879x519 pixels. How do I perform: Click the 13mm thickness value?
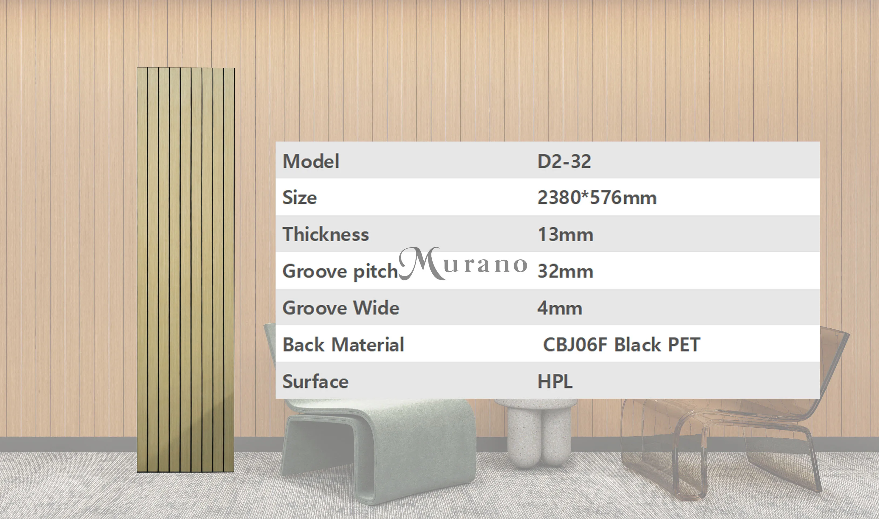[565, 235]
